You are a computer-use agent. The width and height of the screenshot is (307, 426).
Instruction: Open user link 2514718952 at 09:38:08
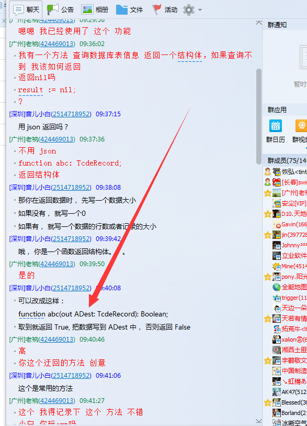coord(71,187)
